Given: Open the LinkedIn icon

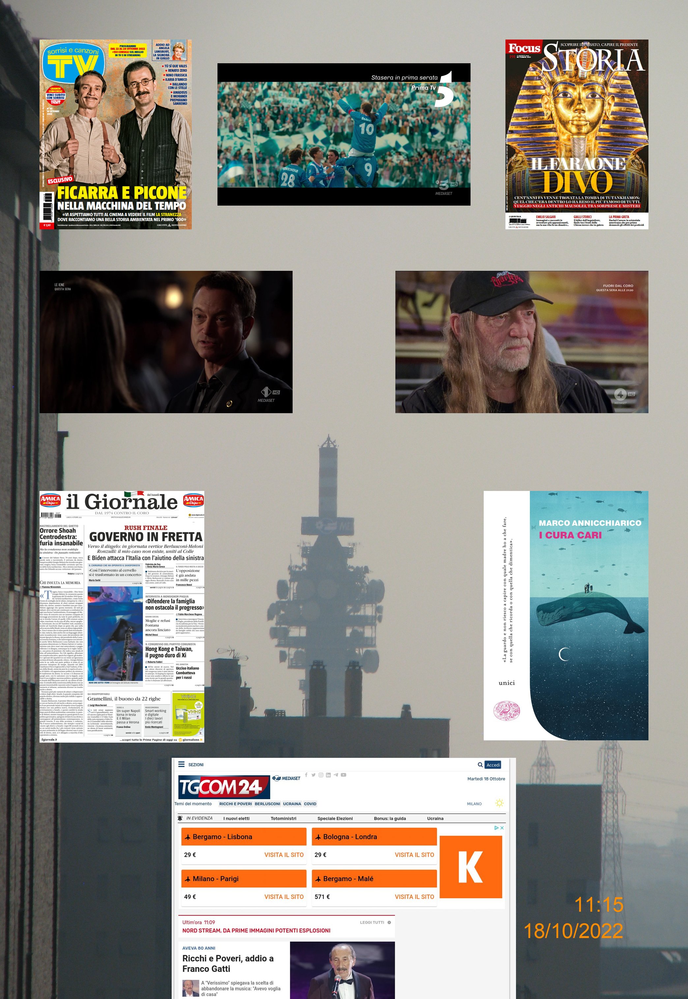Looking at the screenshot, I should 328,775.
